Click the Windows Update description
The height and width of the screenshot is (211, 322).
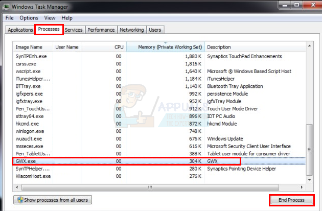tap(225, 139)
